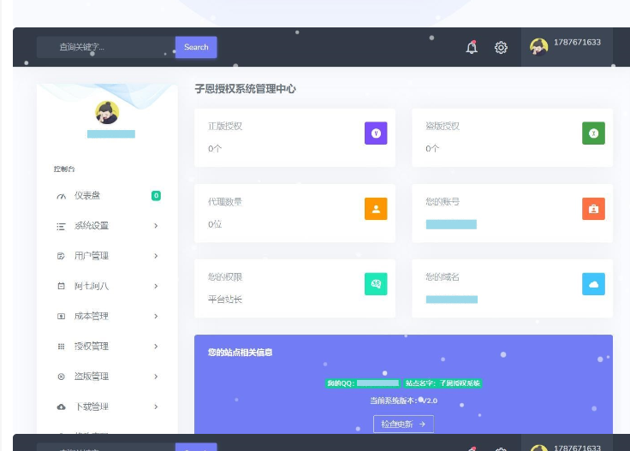Click the gauge icon beside 仪表盘
The image size is (630, 451).
point(61,196)
